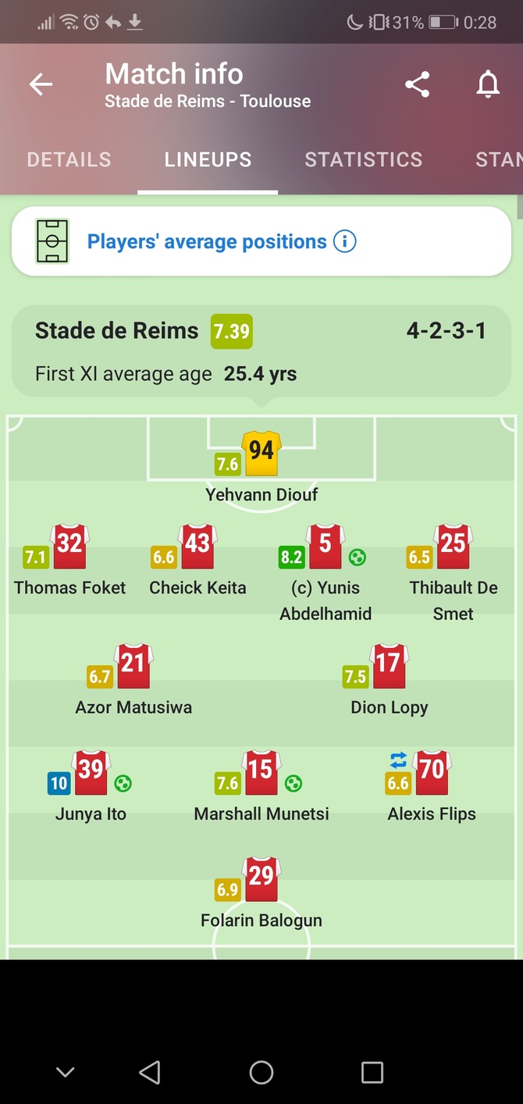Click the football pitch icon
Viewport: 523px width, 1104px height.
pos(52,241)
